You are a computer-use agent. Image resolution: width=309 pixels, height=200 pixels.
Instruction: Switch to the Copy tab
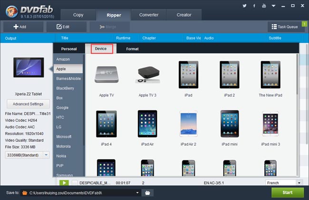tap(78, 15)
